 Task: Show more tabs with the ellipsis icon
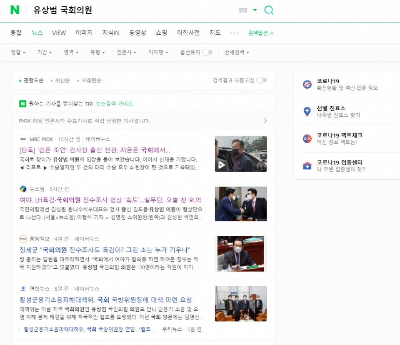[x=235, y=33]
